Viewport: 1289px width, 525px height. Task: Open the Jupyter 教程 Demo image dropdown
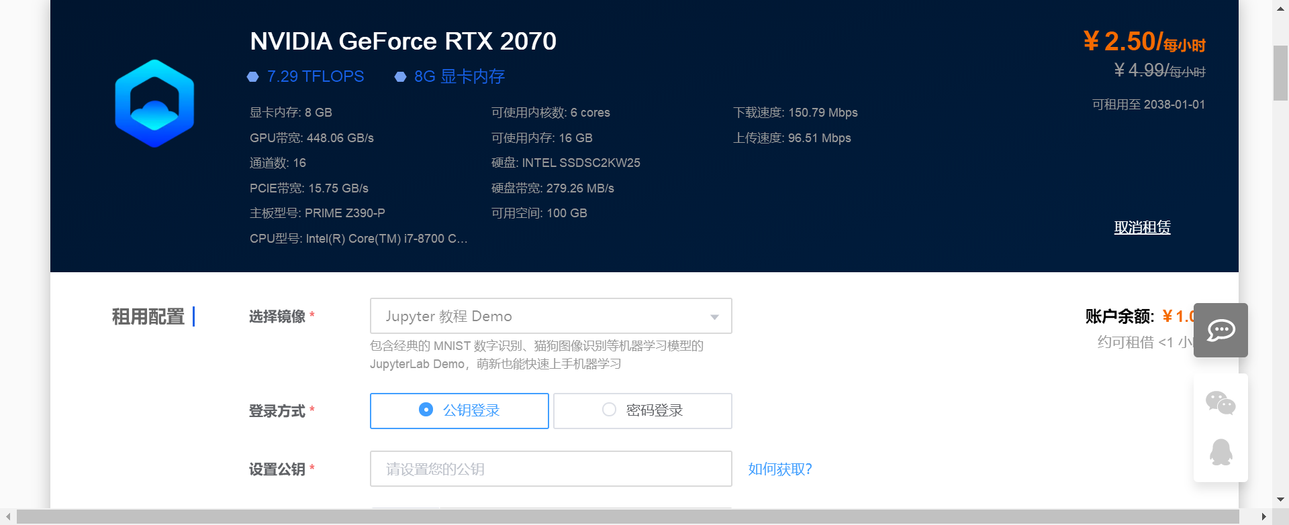click(551, 316)
